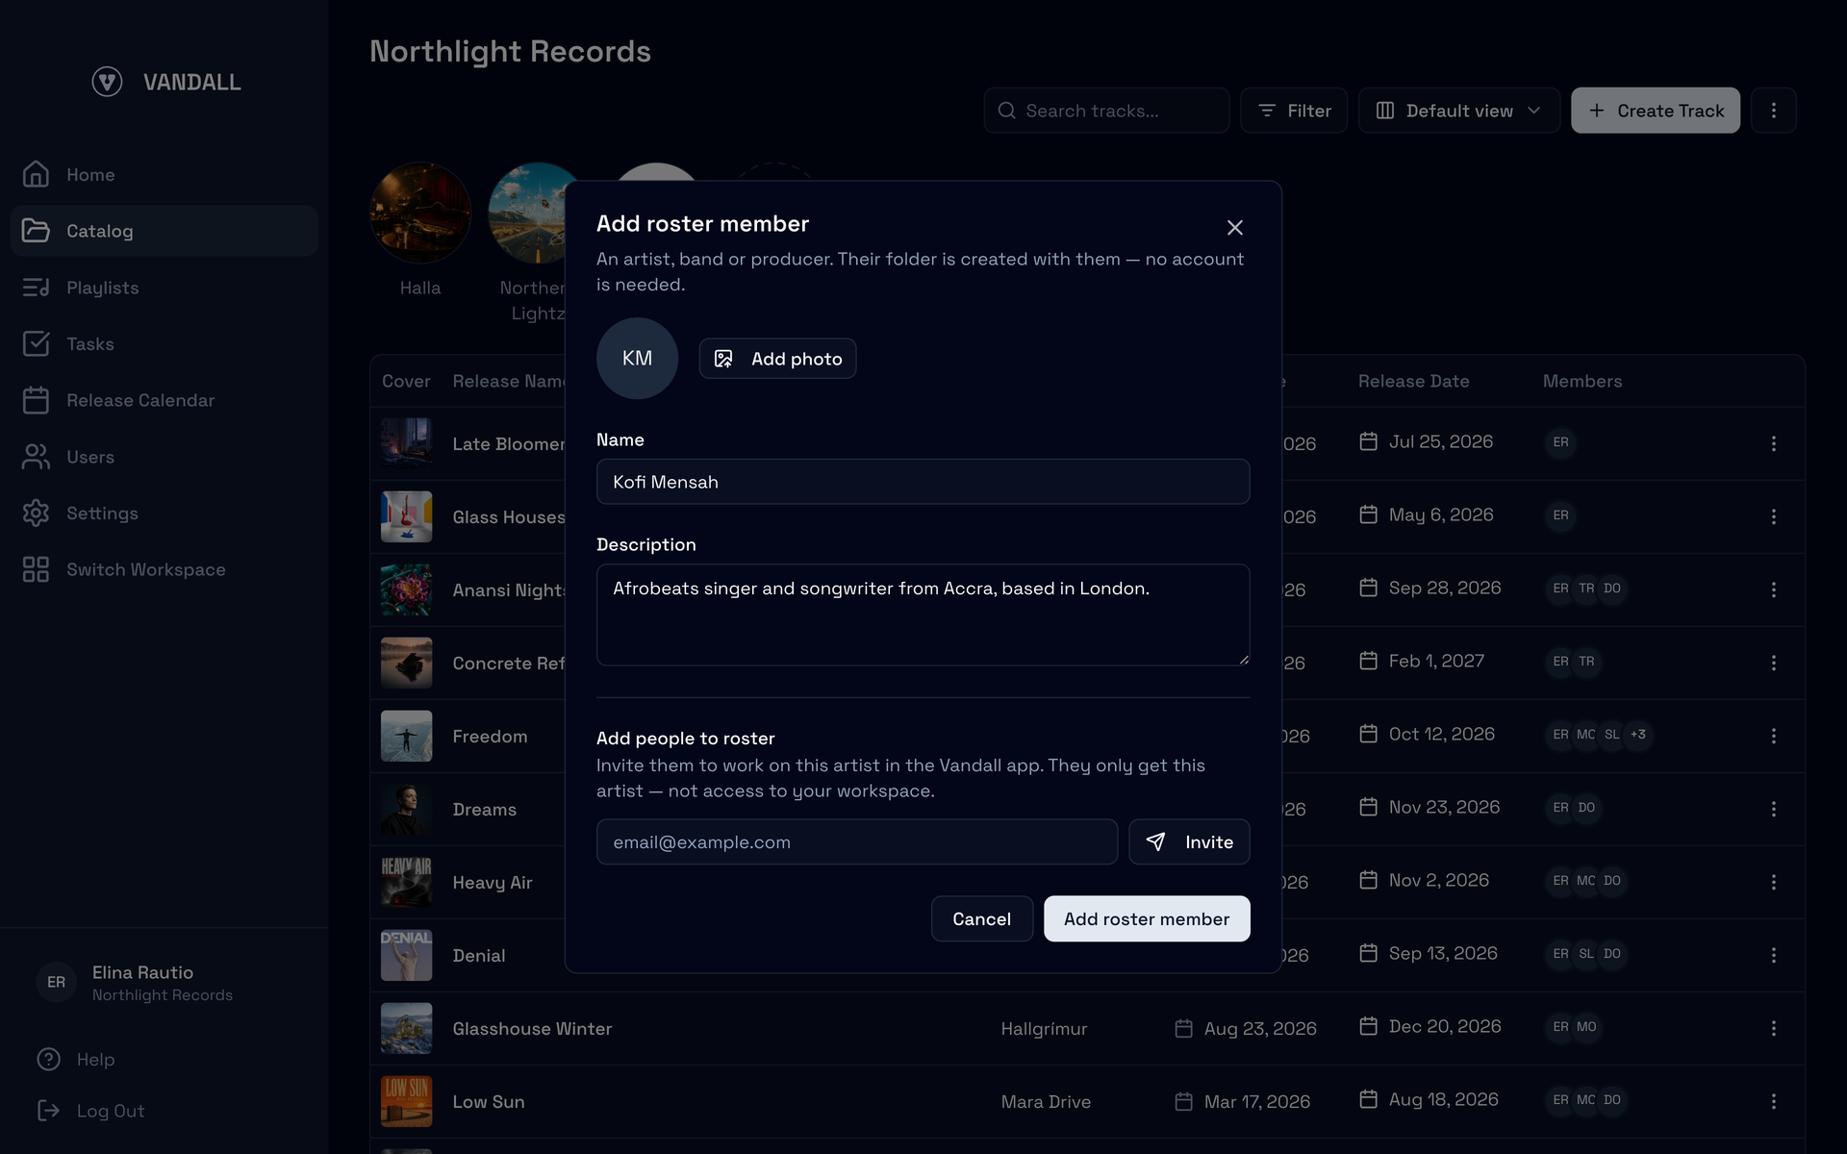
Task: Open the Users page
Action: pos(164,457)
